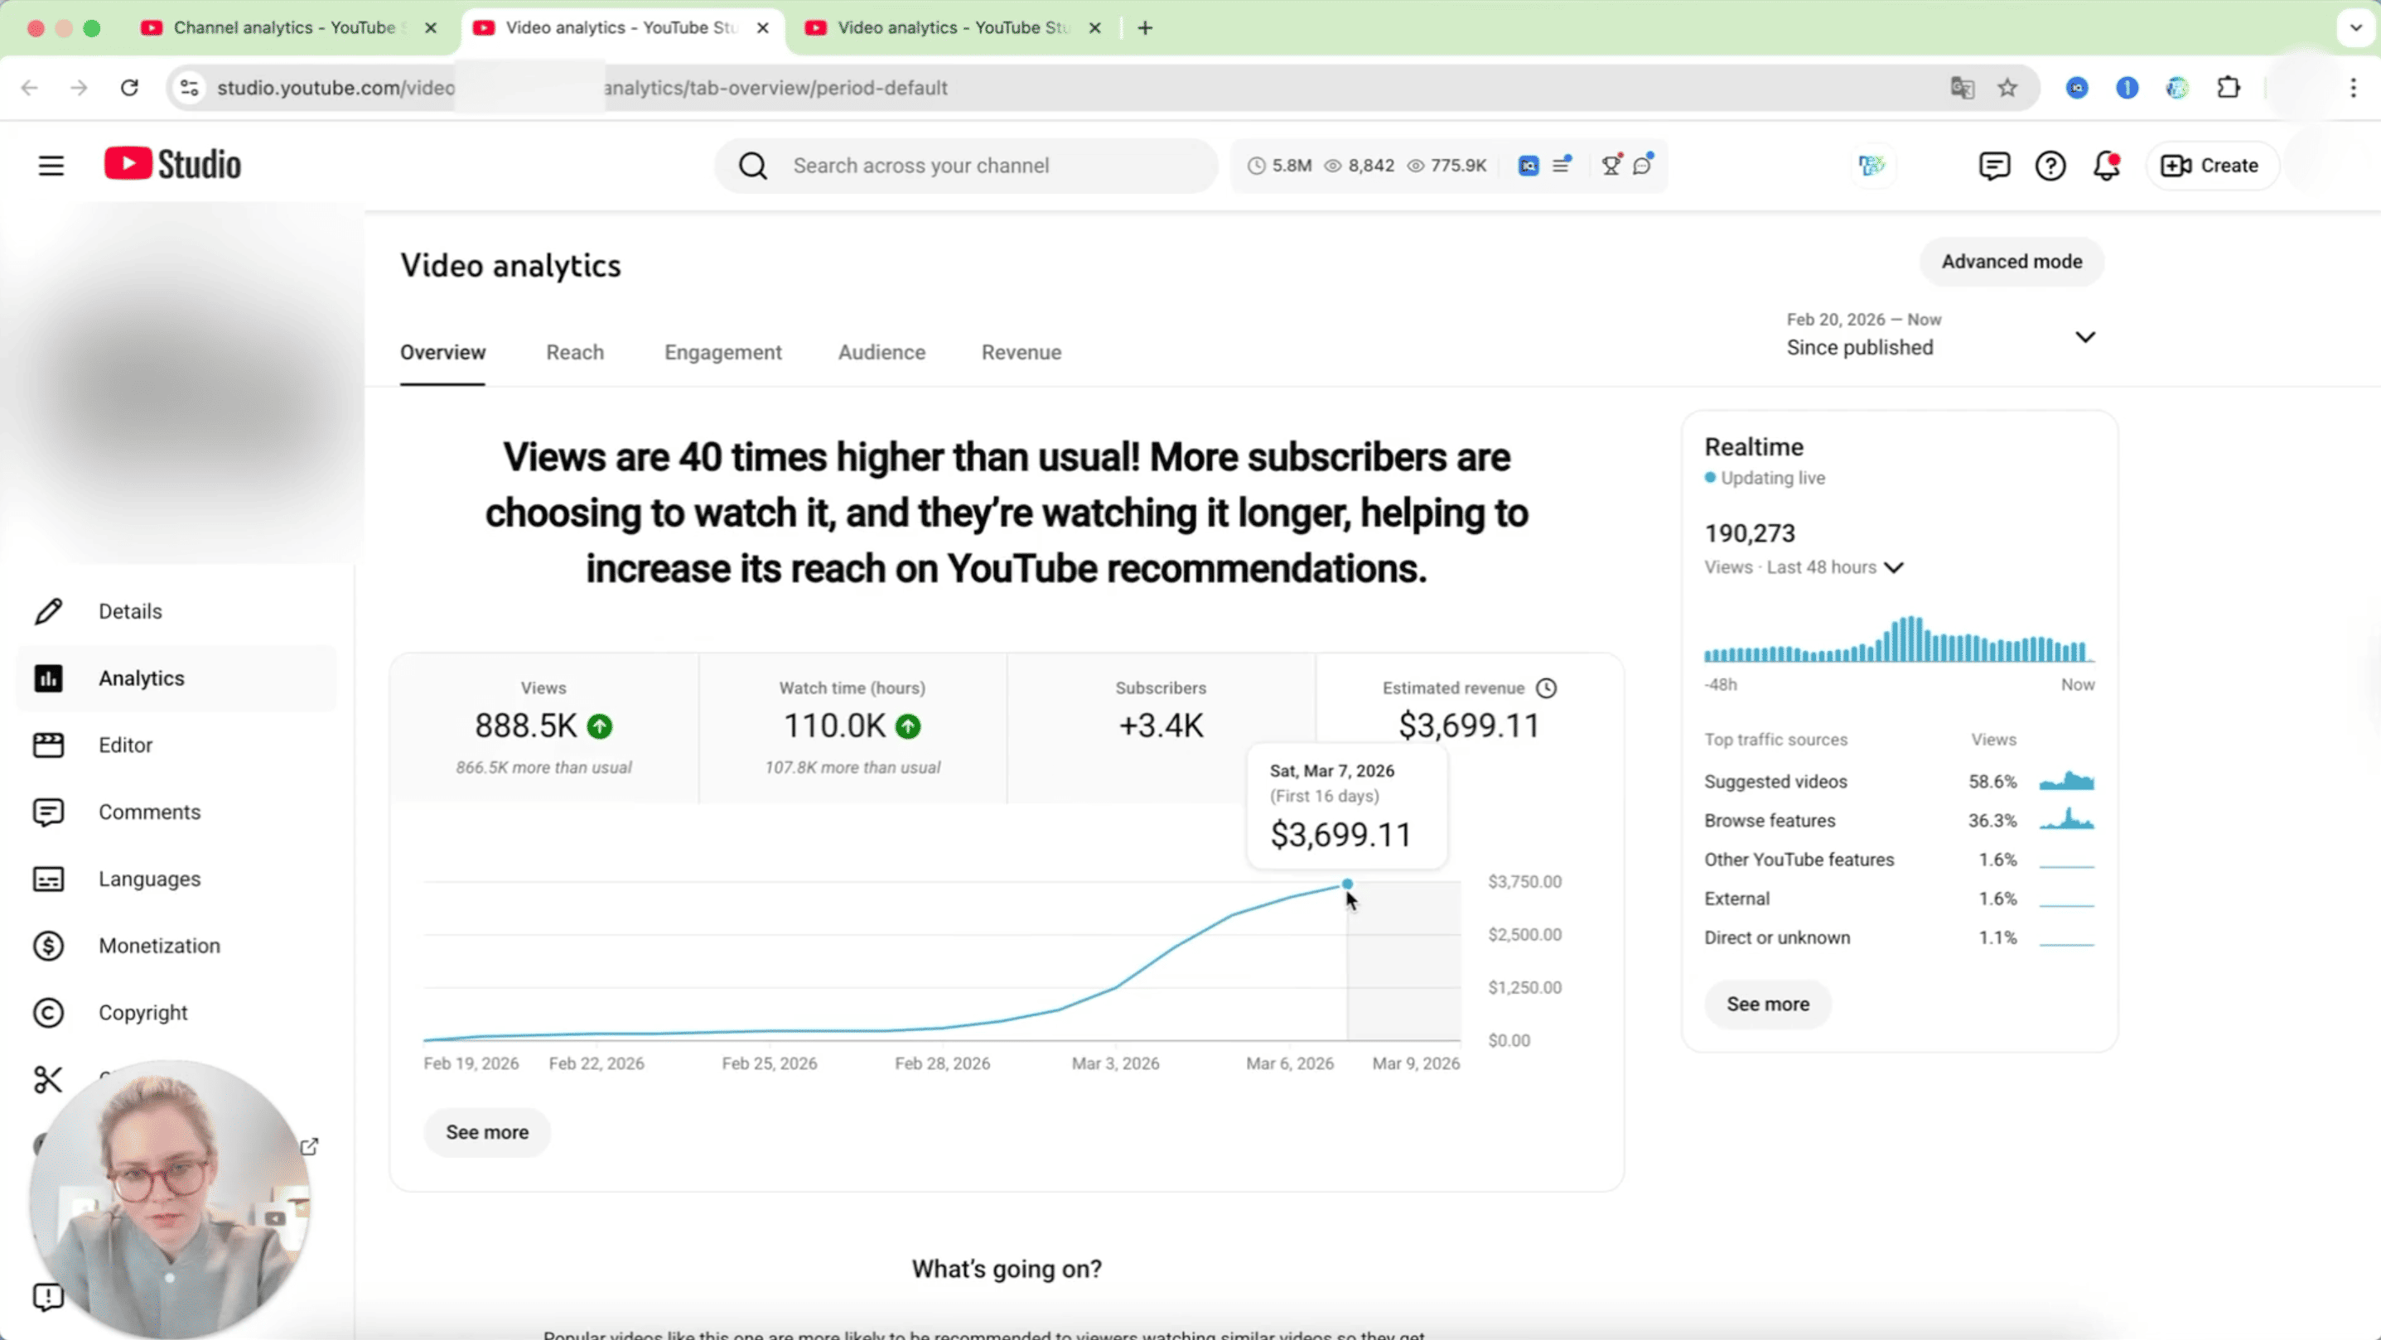Click the Advanced mode button
The image size is (2381, 1340).
[2011, 262]
